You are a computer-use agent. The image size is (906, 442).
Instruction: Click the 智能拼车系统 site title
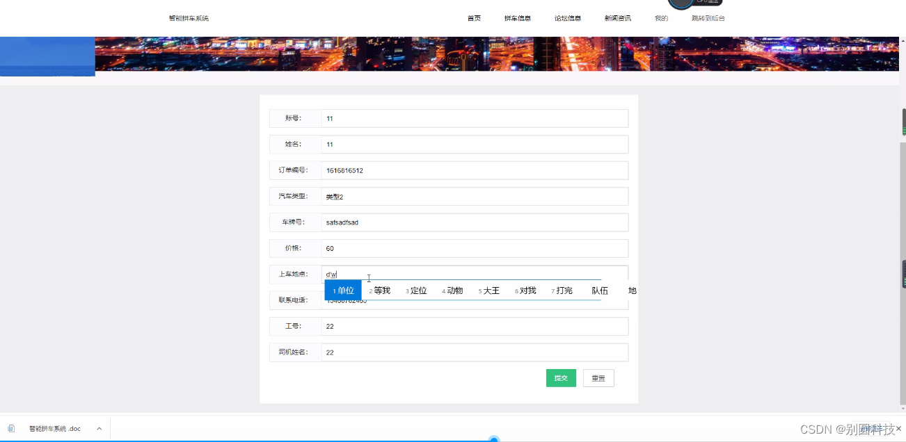pyautogui.click(x=189, y=18)
